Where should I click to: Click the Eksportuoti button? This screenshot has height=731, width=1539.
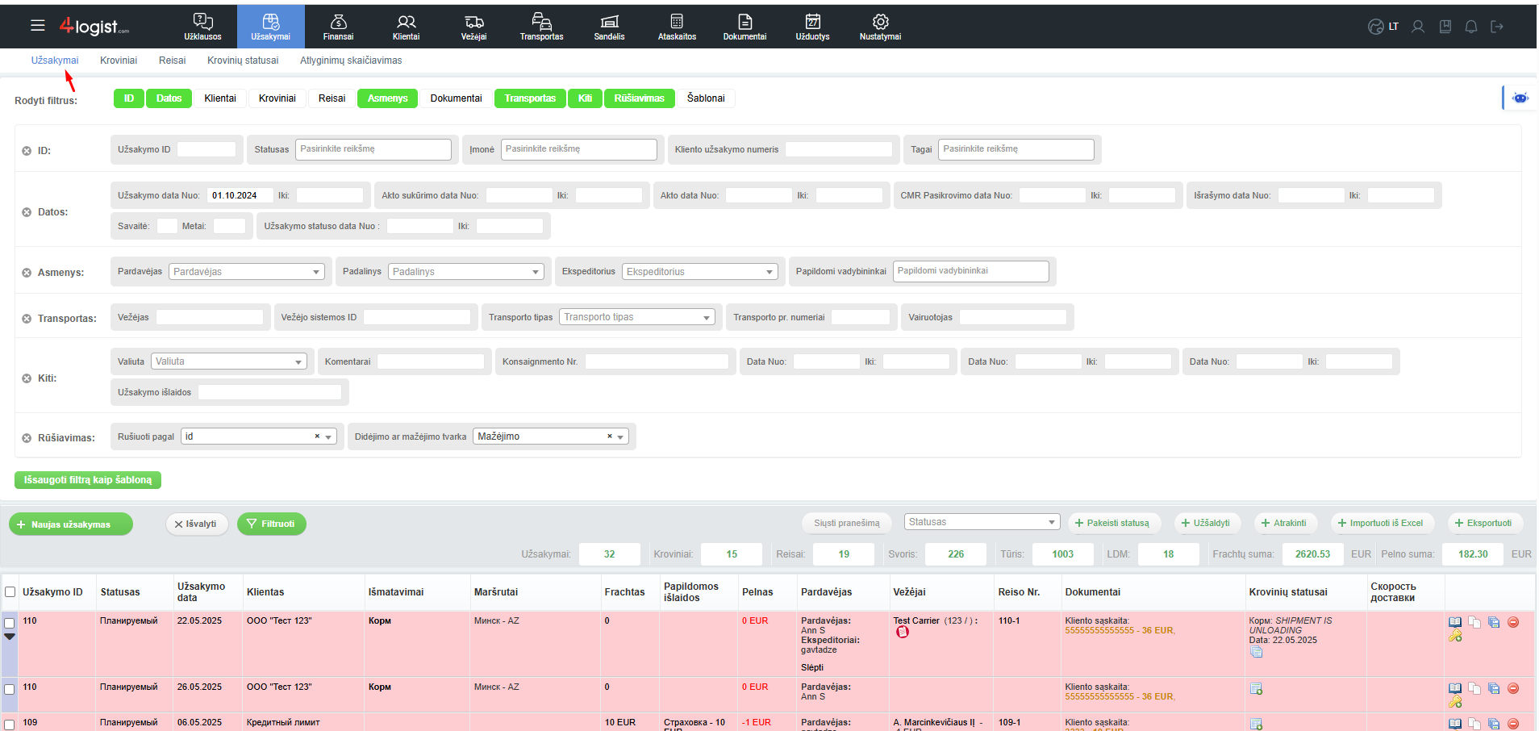click(x=1485, y=523)
